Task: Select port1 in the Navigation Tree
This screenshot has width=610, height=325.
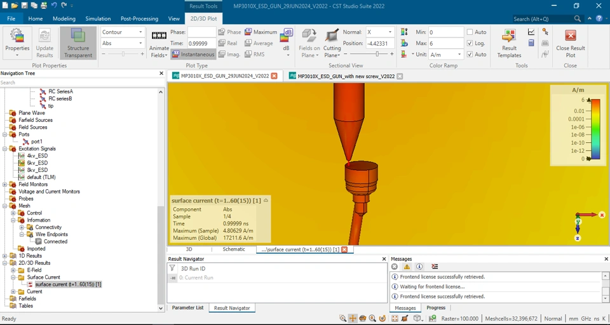Action: (x=37, y=142)
